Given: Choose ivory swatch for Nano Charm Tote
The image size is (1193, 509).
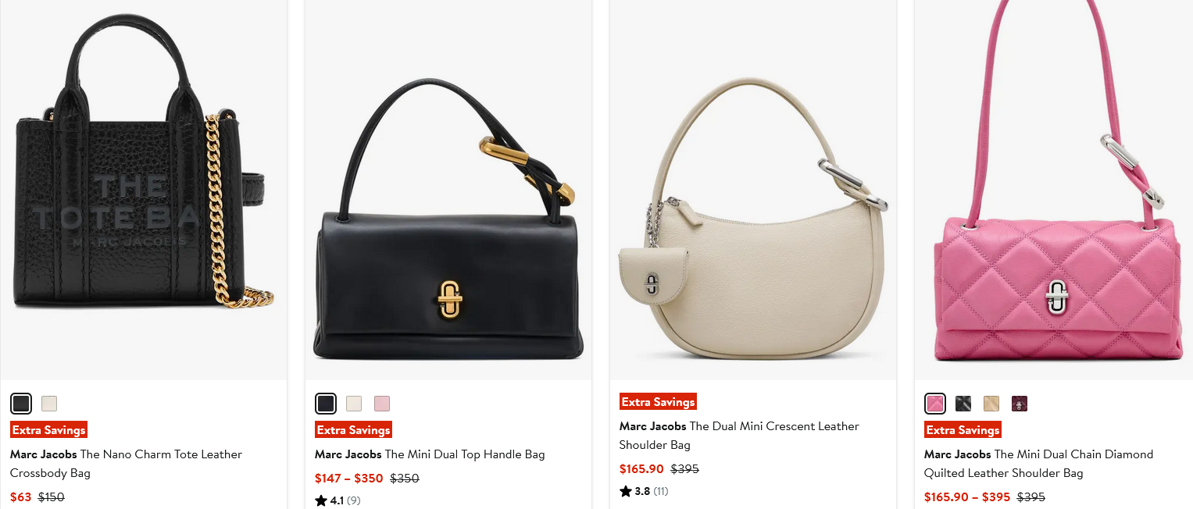Looking at the screenshot, I should coord(49,404).
